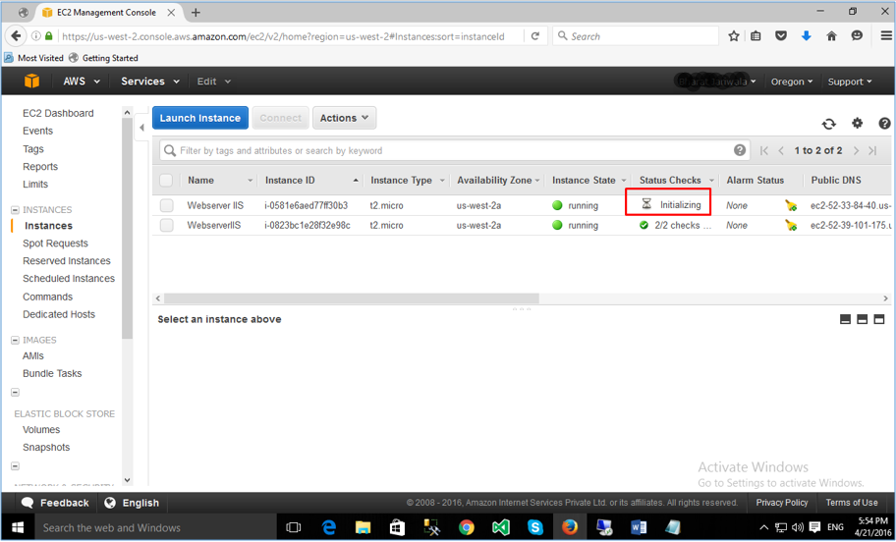Open table settings gear icon
The image size is (896, 542).
point(857,123)
